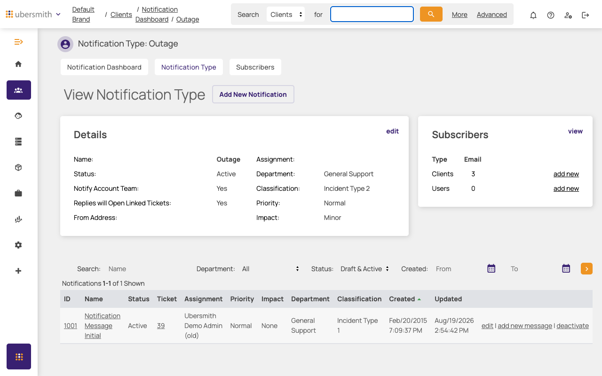Click the Name search filter field
The width and height of the screenshot is (602, 376).
[145, 269]
